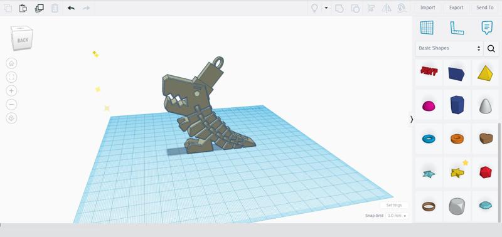
Task: Click the Export button
Action: (x=456, y=8)
